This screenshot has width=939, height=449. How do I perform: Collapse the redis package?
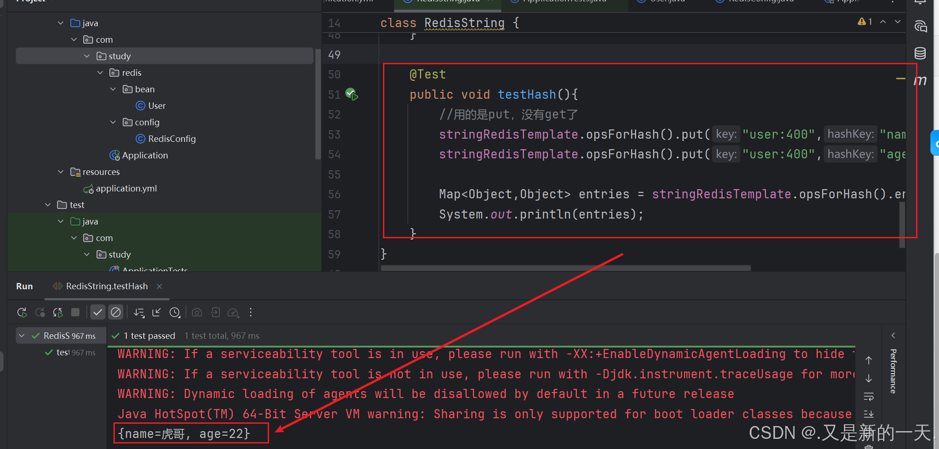tap(100, 73)
